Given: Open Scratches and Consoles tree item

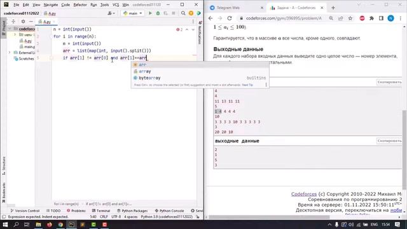Looking at the screenshot, I should (24, 59).
